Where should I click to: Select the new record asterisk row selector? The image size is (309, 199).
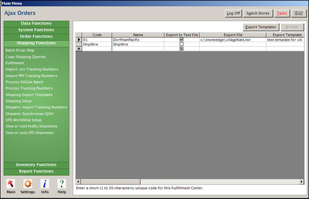coord(79,49)
